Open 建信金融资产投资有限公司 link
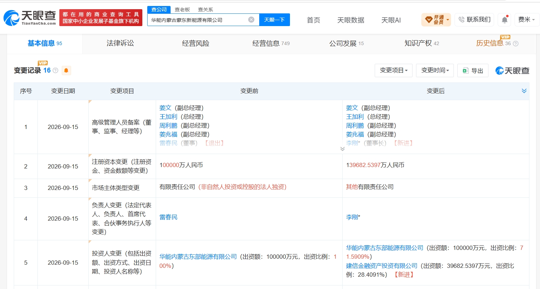Screen dimensions: 540x289 [x=382, y=266]
